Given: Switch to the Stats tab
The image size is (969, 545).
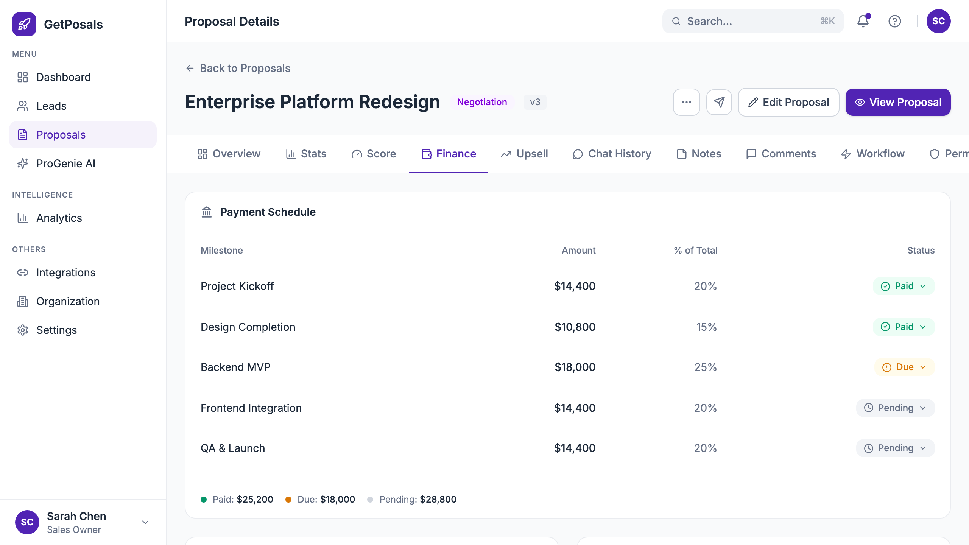Looking at the screenshot, I should [x=306, y=154].
